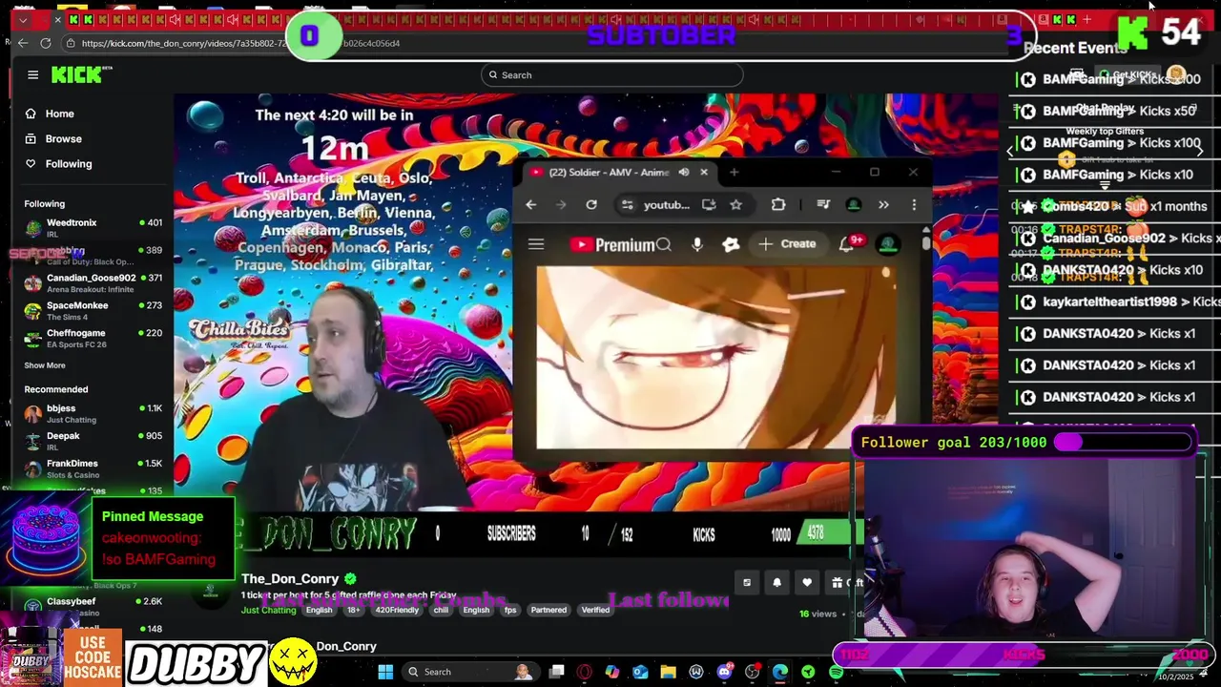This screenshot has width=1221, height=687.
Task: Select the fps tag
Action: (x=510, y=610)
